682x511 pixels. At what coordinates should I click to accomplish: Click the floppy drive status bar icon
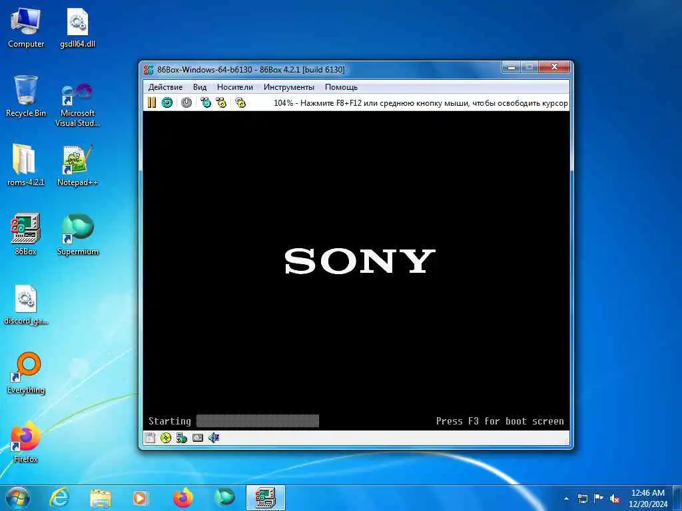click(x=150, y=438)
